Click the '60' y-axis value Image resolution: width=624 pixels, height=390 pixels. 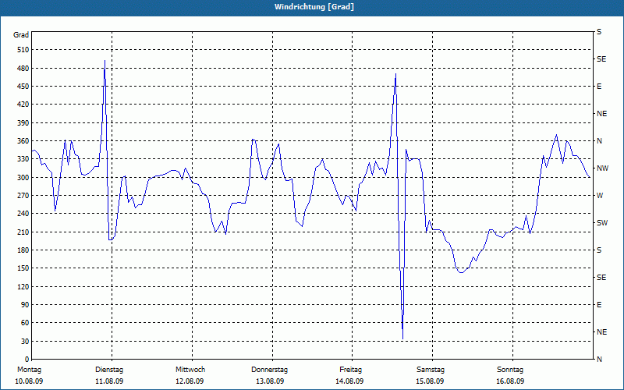[x=26, y=323]
